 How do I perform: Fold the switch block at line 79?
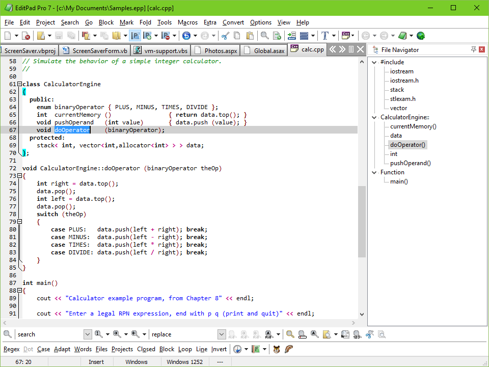point(20,222)
